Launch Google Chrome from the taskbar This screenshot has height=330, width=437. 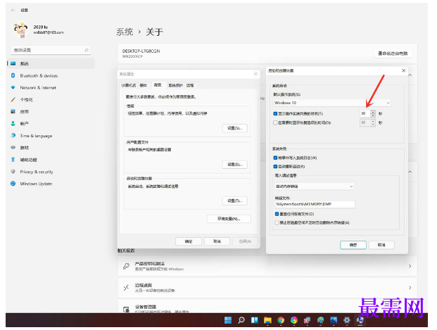tap(281, 320)
